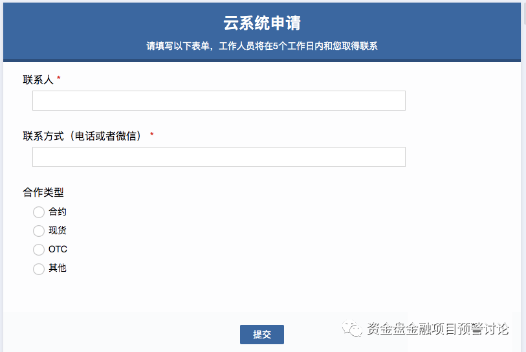This screenshot has width=526, height=352.
Task: Click the 云系统申请 heading text
Action: click(262, 23)
